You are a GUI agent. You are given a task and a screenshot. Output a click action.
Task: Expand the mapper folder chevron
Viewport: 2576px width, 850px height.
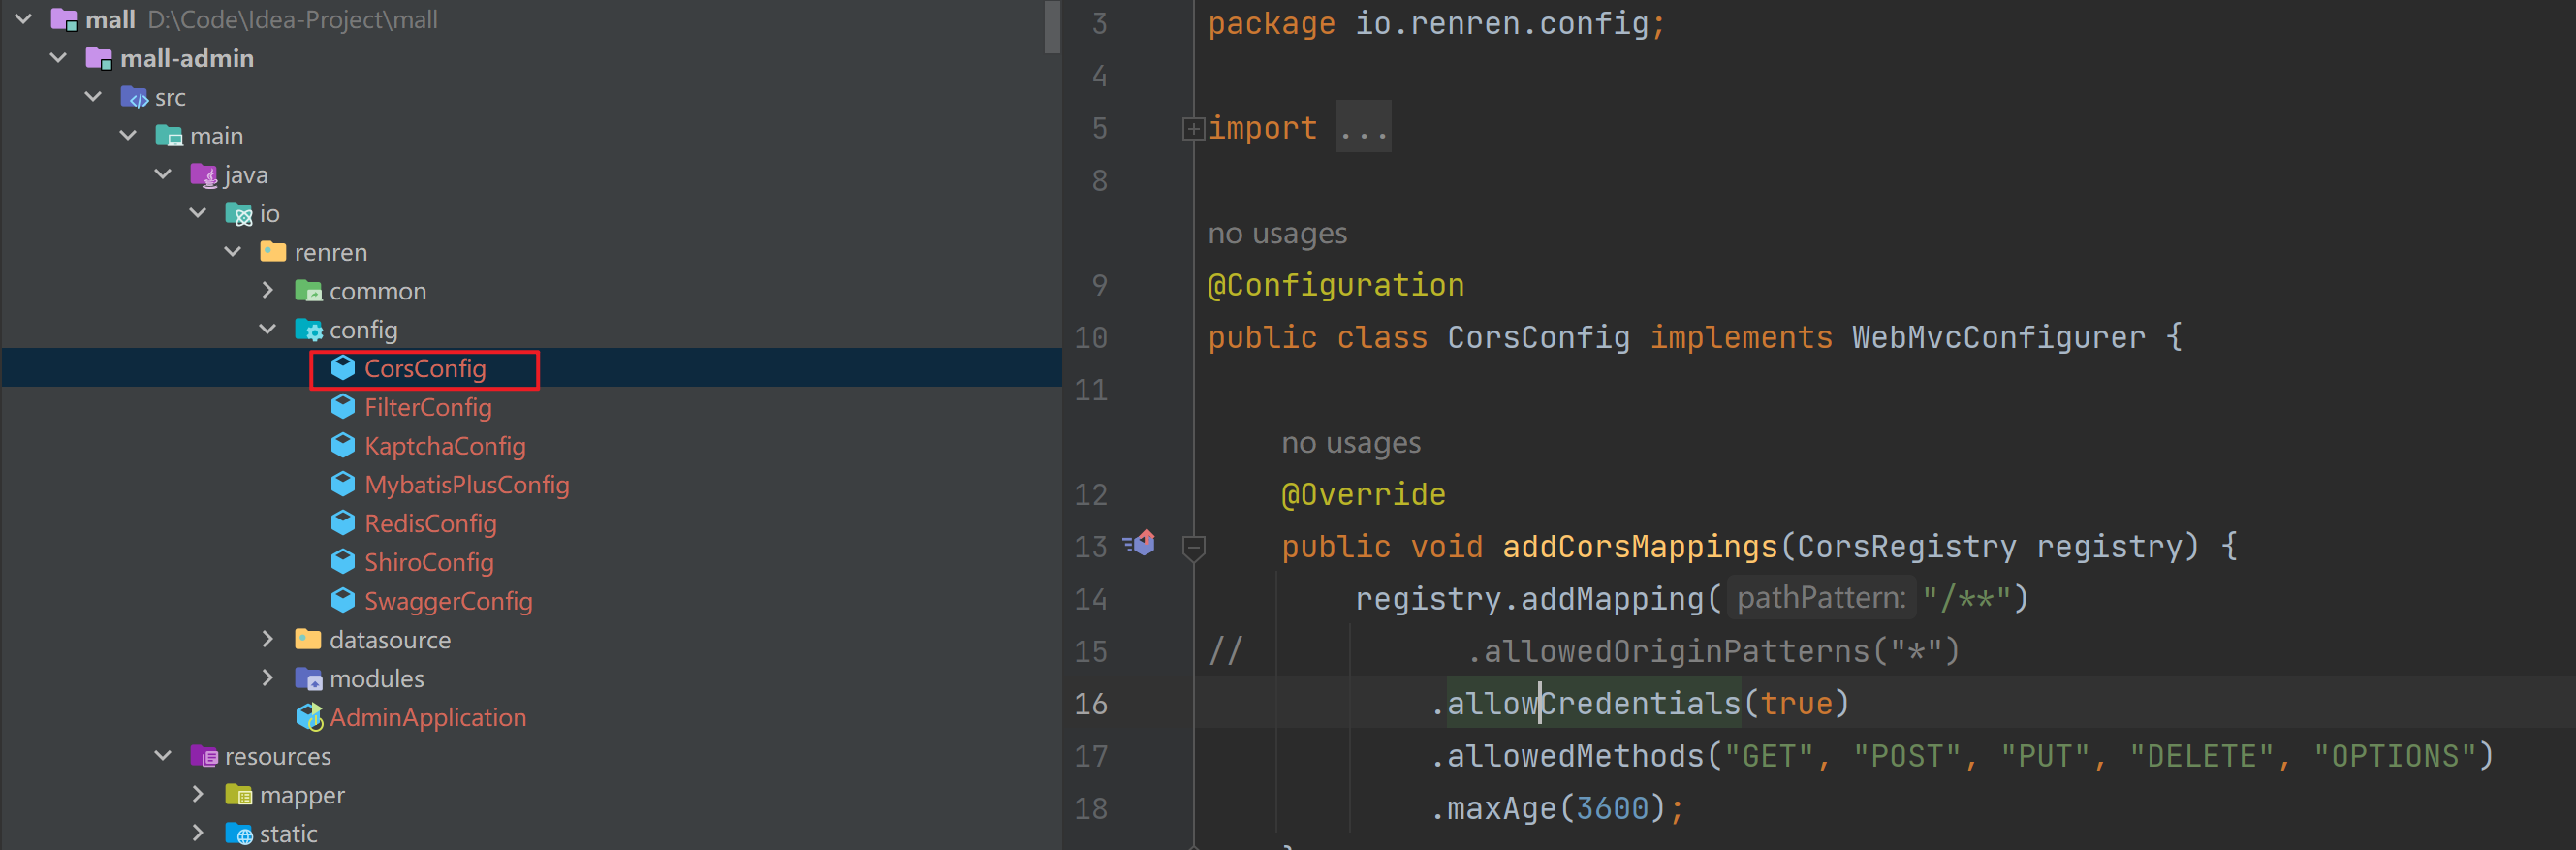[199, 794]
